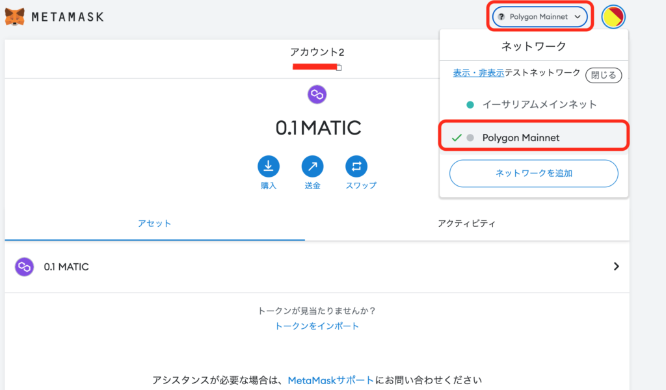This screenshot has height=390, width=666.
Task: Click the アカウント2 account name
Action: [x=317, y=52]
